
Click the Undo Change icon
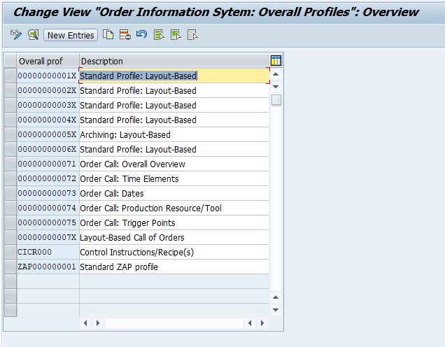click(141, 35)
